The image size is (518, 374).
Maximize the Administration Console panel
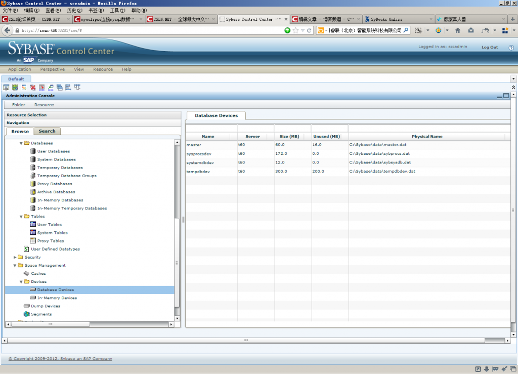pos(506,96)
